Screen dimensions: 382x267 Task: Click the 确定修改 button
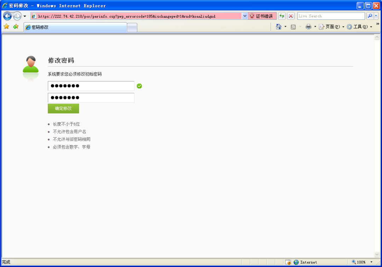coord(63,109)
